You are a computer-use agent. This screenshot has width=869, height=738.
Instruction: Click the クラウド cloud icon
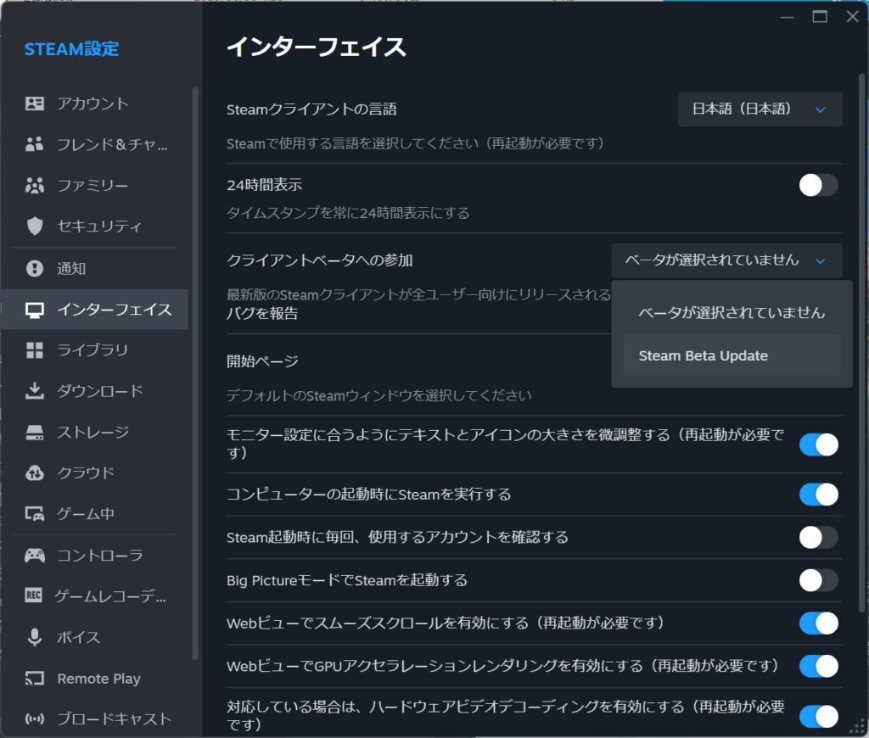tap(34, 473)
